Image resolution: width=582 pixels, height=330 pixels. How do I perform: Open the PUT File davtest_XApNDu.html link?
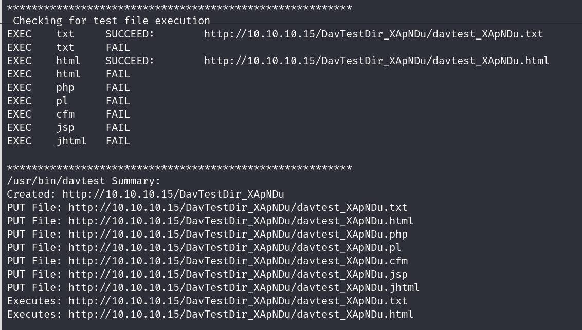click(241, 221)
